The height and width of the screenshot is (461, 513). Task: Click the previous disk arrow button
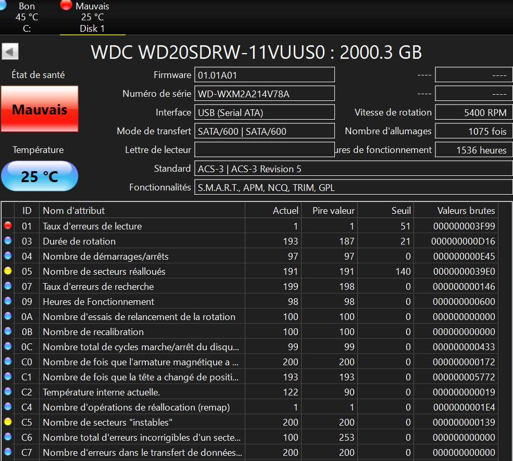click(10, 52)
